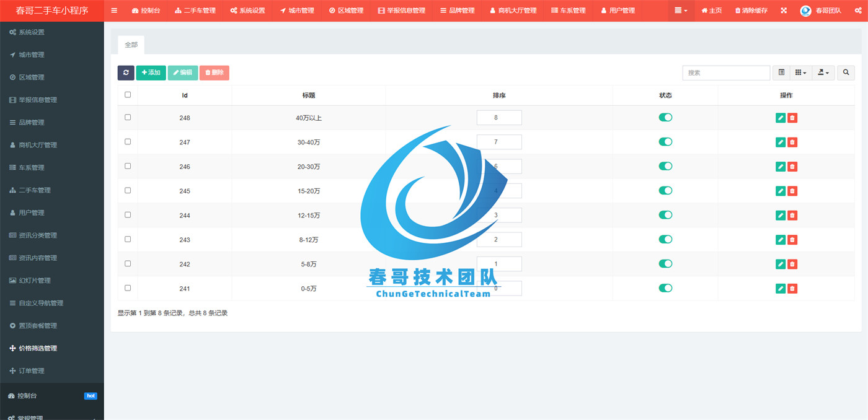Edit the 30-40万 row via pencil icon
The image size is (868, 420).
tap(781, 142)
